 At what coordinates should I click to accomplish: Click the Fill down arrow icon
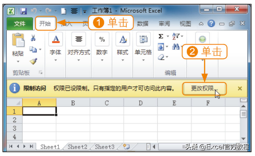(x=161, y=47)
